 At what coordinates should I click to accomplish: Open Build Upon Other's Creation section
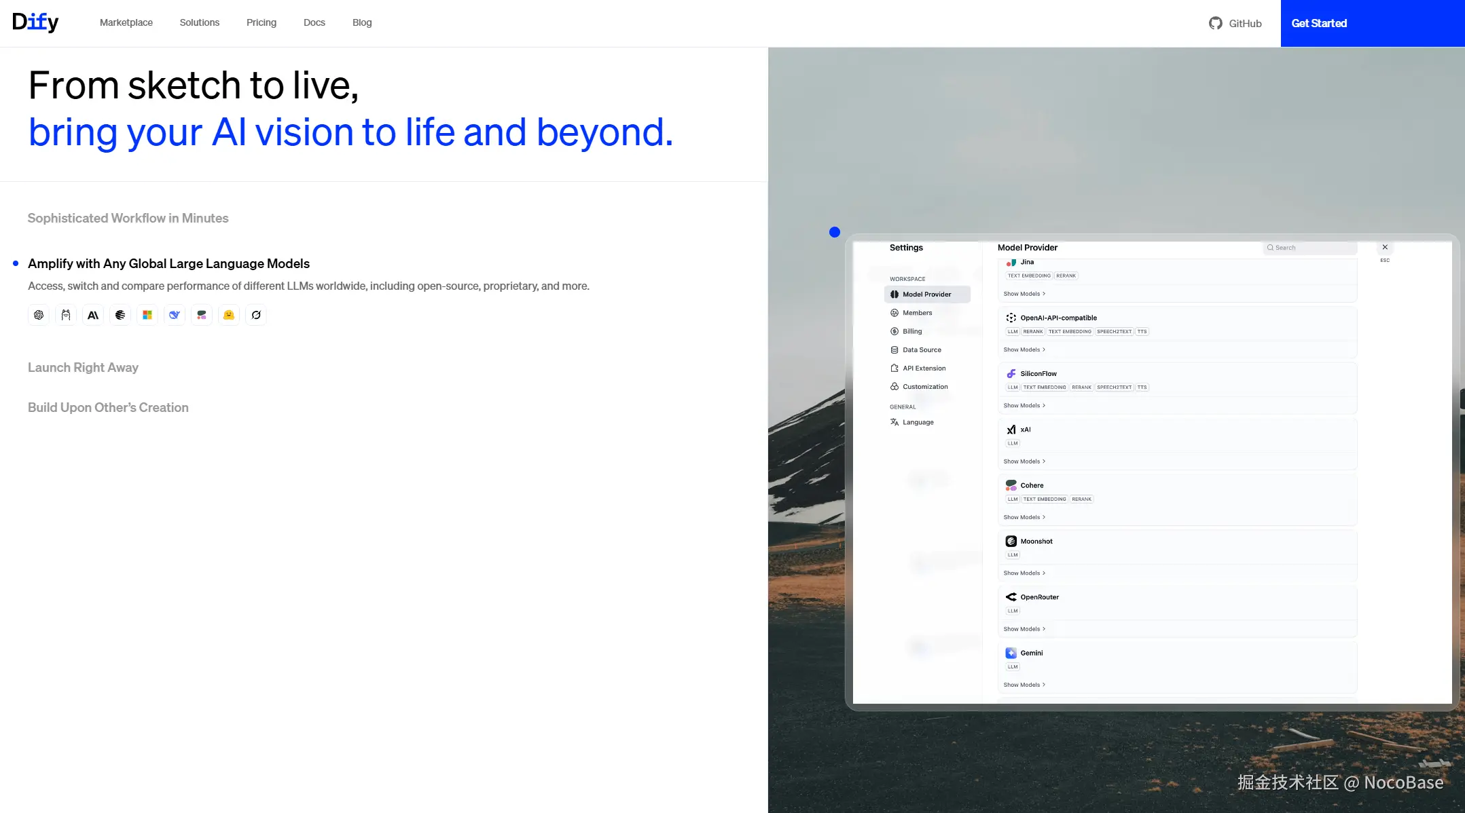click(108, 407)
